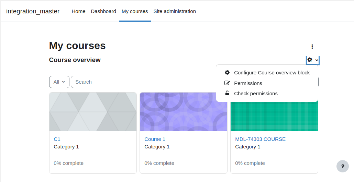354x182 pixels.
Task: Select the My courses tab
Action: (135, 11)
